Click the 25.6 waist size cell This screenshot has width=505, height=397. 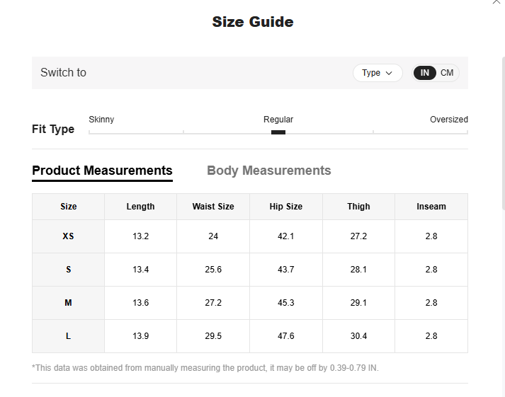pyautogui.click(x=213, y=270)
